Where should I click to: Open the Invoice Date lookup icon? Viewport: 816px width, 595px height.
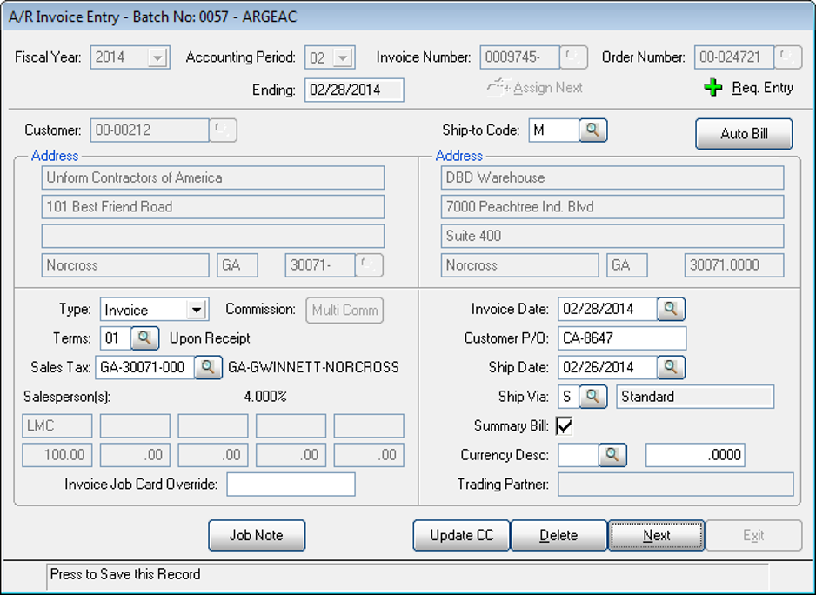(671, 309)
